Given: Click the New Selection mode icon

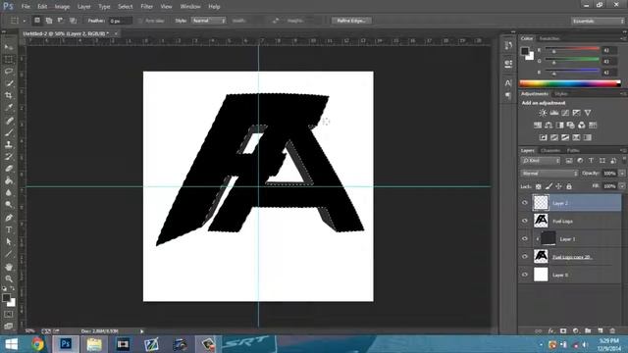Looking at the screenshot, I should [x=37, y=21].
